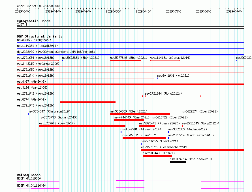
Task: Open nsv5988449 (Wu2021) variant
Action: click(x=159, y=153)
